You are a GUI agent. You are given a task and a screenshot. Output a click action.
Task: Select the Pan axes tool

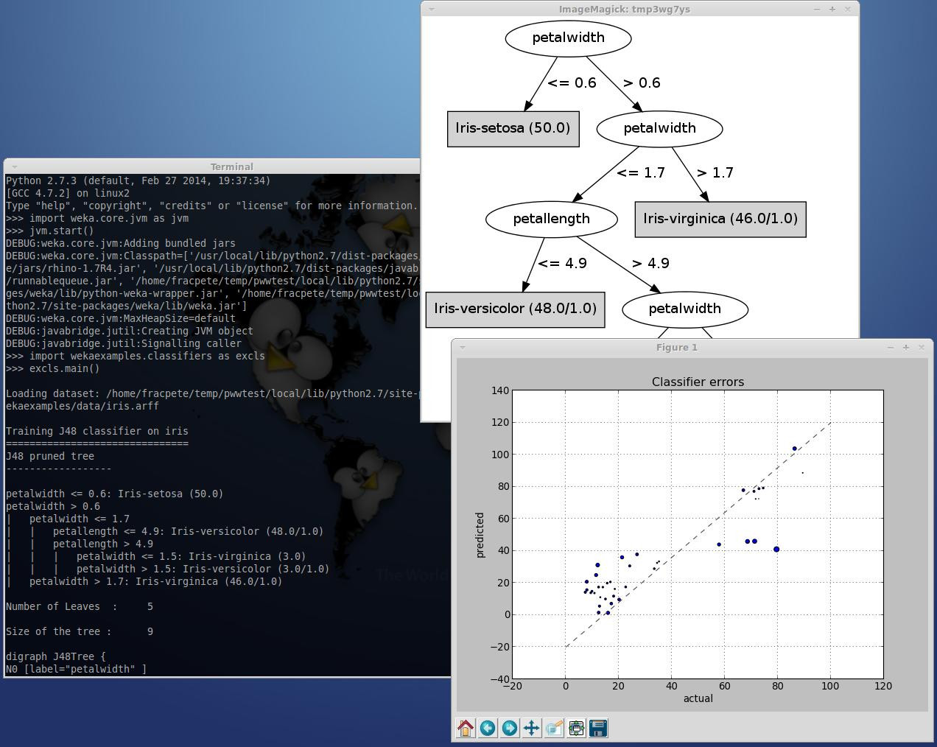coord(532,729)
